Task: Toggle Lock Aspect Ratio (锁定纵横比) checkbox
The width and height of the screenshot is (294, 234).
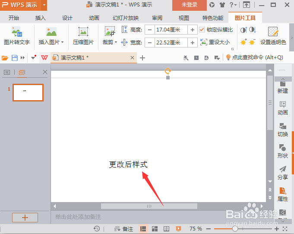Action: coord(202,30)
